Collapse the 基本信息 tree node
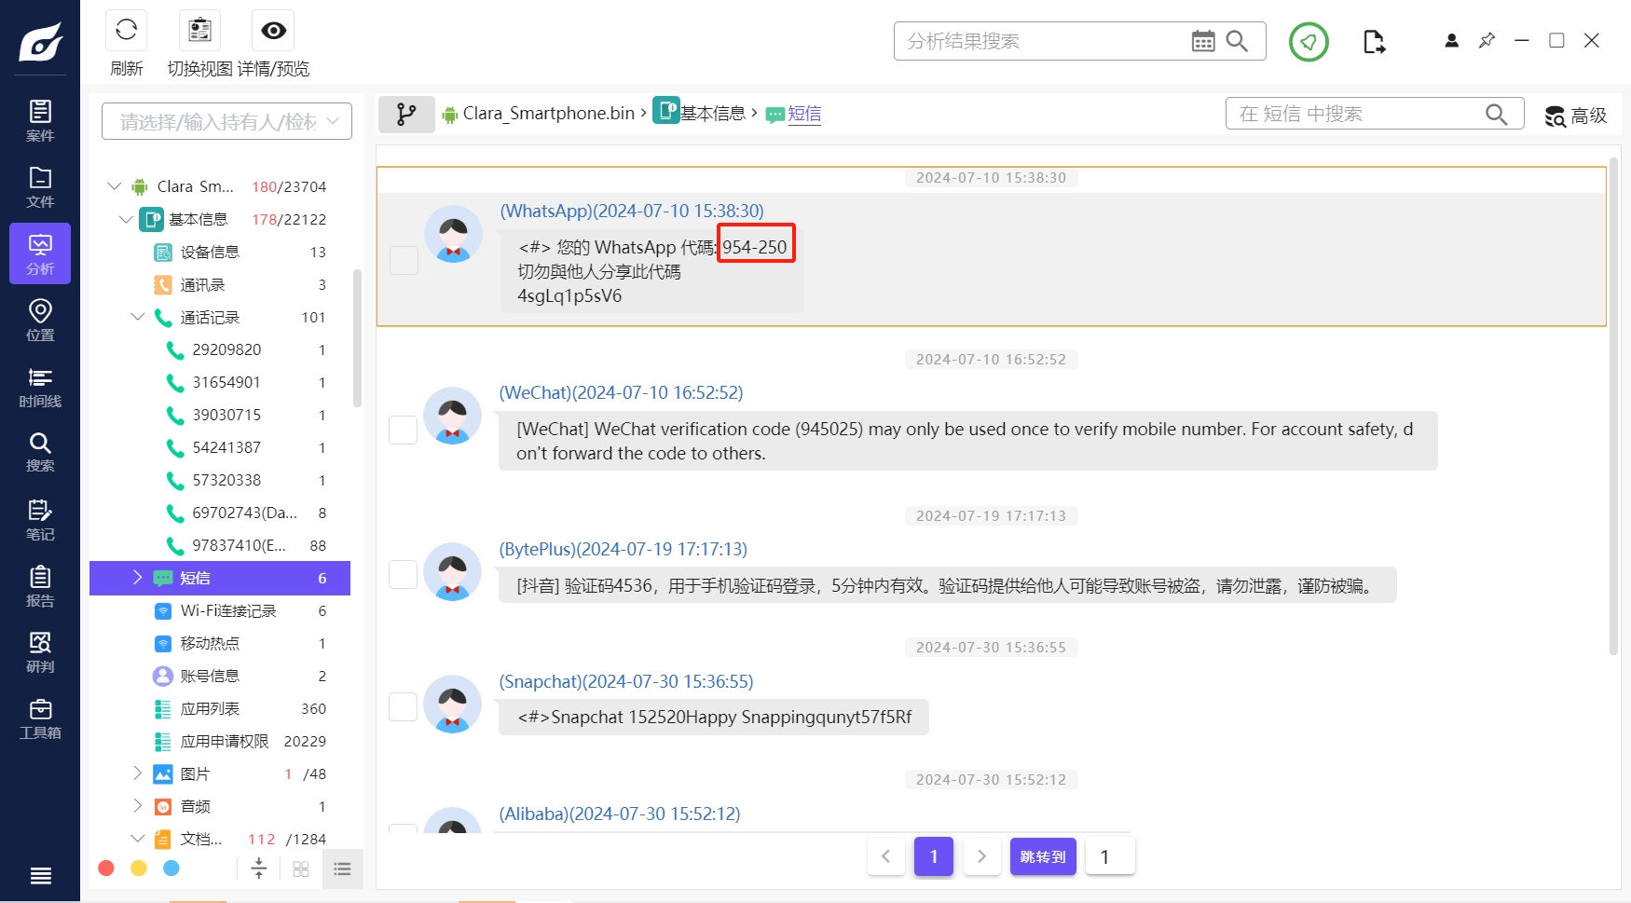Viewport: 1631px width, 903px height. (x=126, y=219)
